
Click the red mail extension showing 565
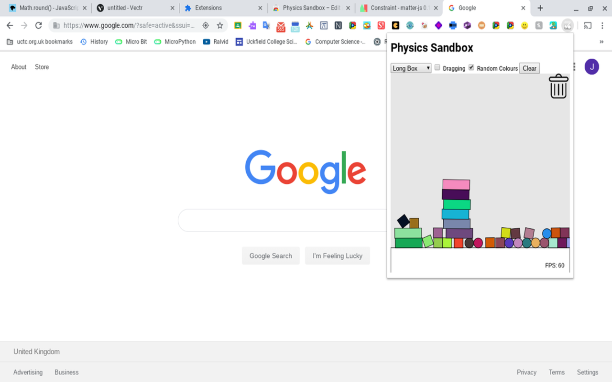click(281, 26)
